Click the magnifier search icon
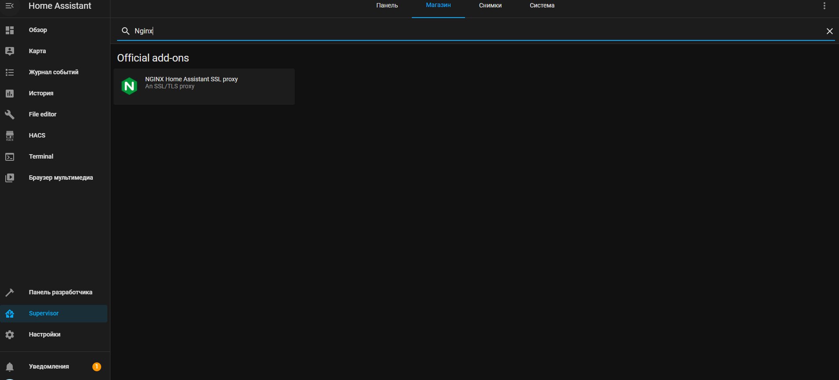This screenshot has width=839, height=380. [x=125, y=31]
